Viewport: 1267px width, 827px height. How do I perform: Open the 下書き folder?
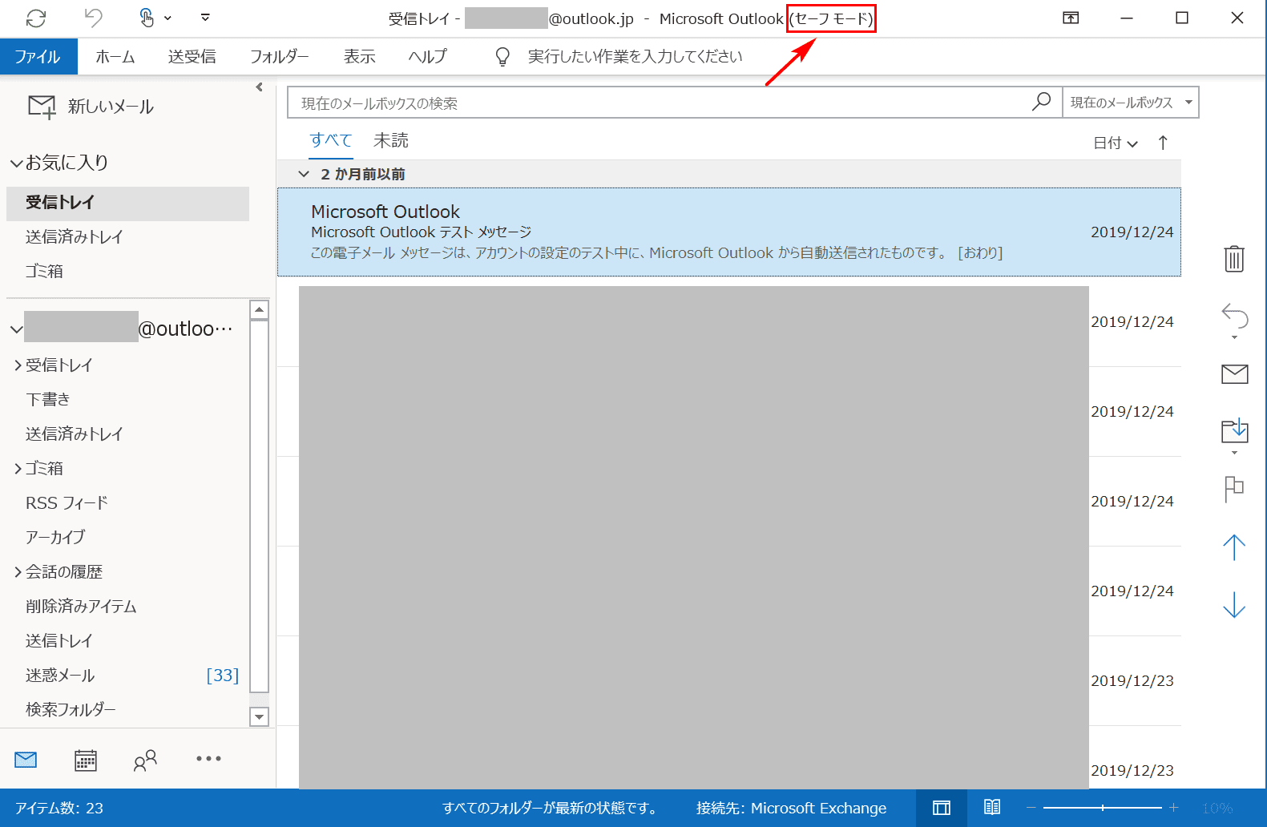[x=48, y=400]
